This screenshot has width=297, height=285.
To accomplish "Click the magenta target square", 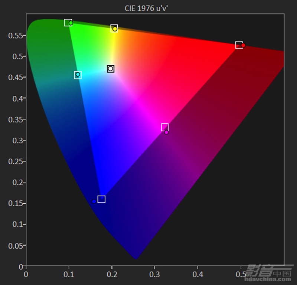I will pyautogui.click(x=165, y=127).
